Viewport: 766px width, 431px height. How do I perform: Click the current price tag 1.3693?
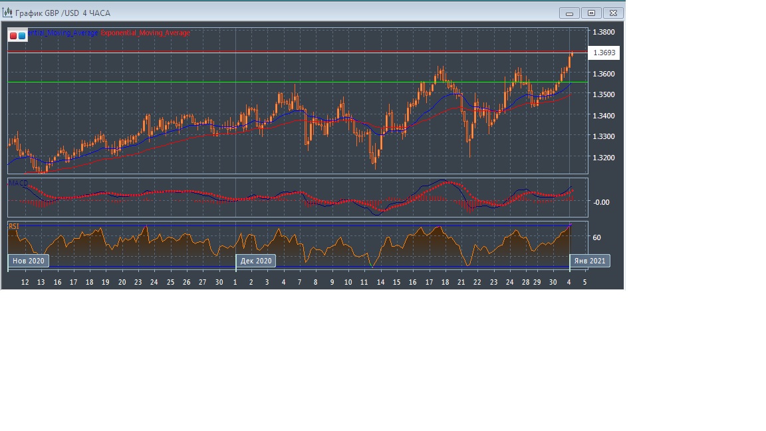click(604, 53)
